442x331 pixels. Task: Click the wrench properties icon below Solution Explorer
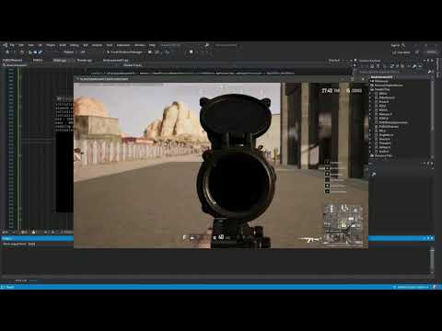374,175
